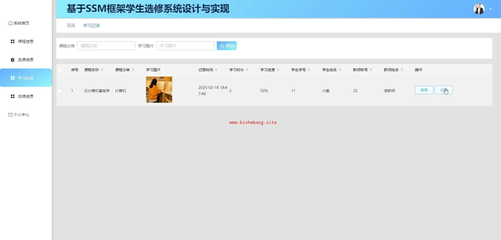Sort the table by 学生学号 column
This screenshot has width=501, height=240.
(x=309, y=70)
